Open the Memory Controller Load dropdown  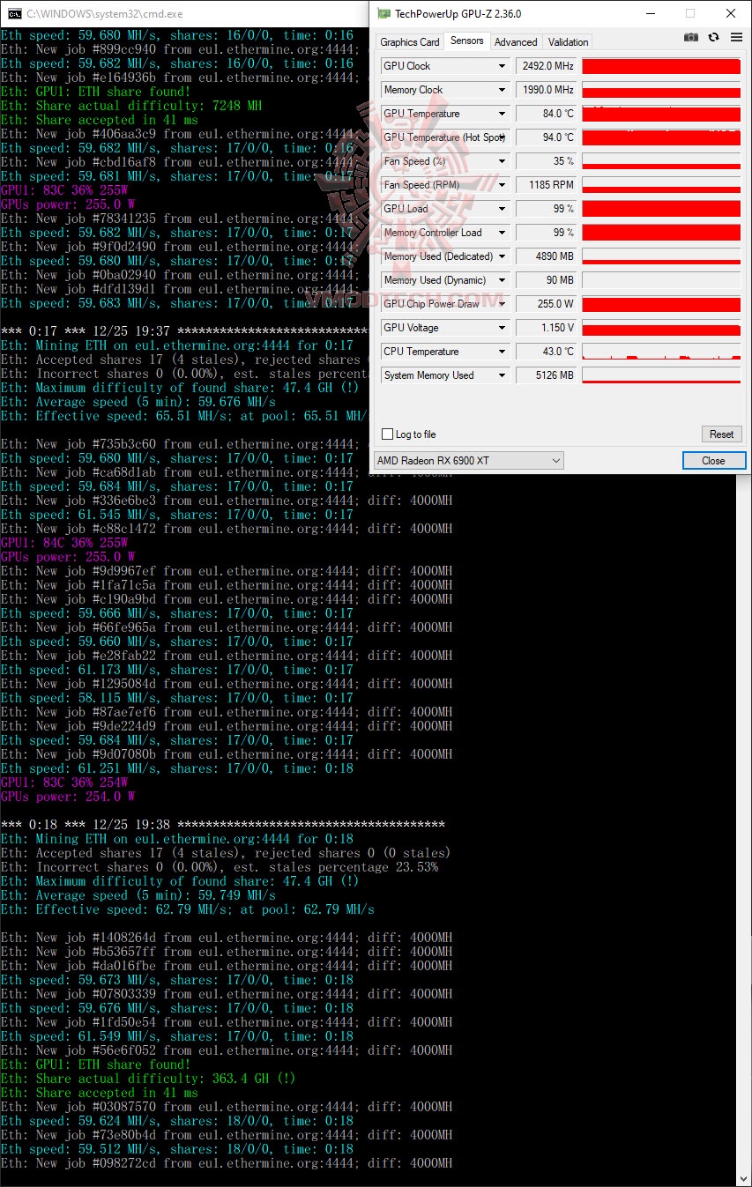coord(503,233)
